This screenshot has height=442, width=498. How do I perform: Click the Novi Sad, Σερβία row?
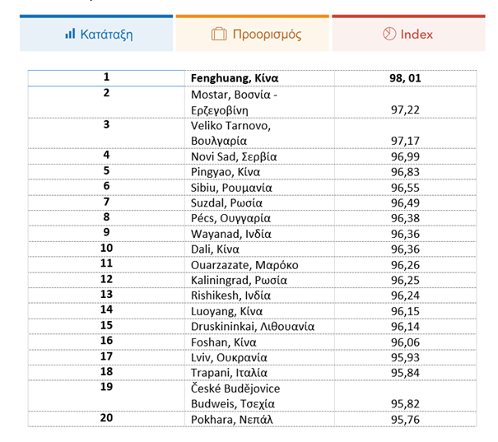pyautogui.click(x=252, y=156)
